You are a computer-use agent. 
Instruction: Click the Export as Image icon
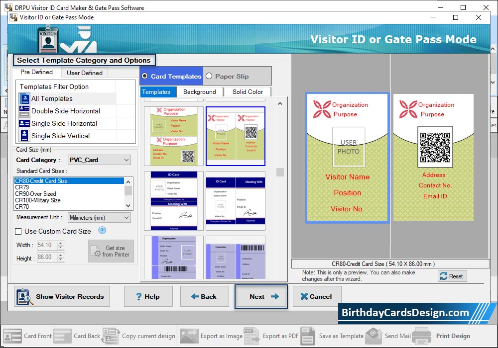(189, 336)
